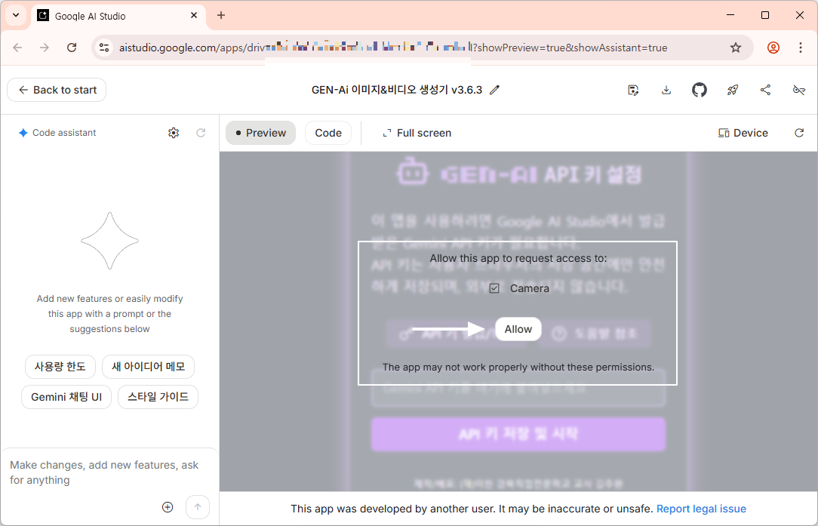818x526 pixels.
Task: Click the Code assistant label
Action: point(64,133)
